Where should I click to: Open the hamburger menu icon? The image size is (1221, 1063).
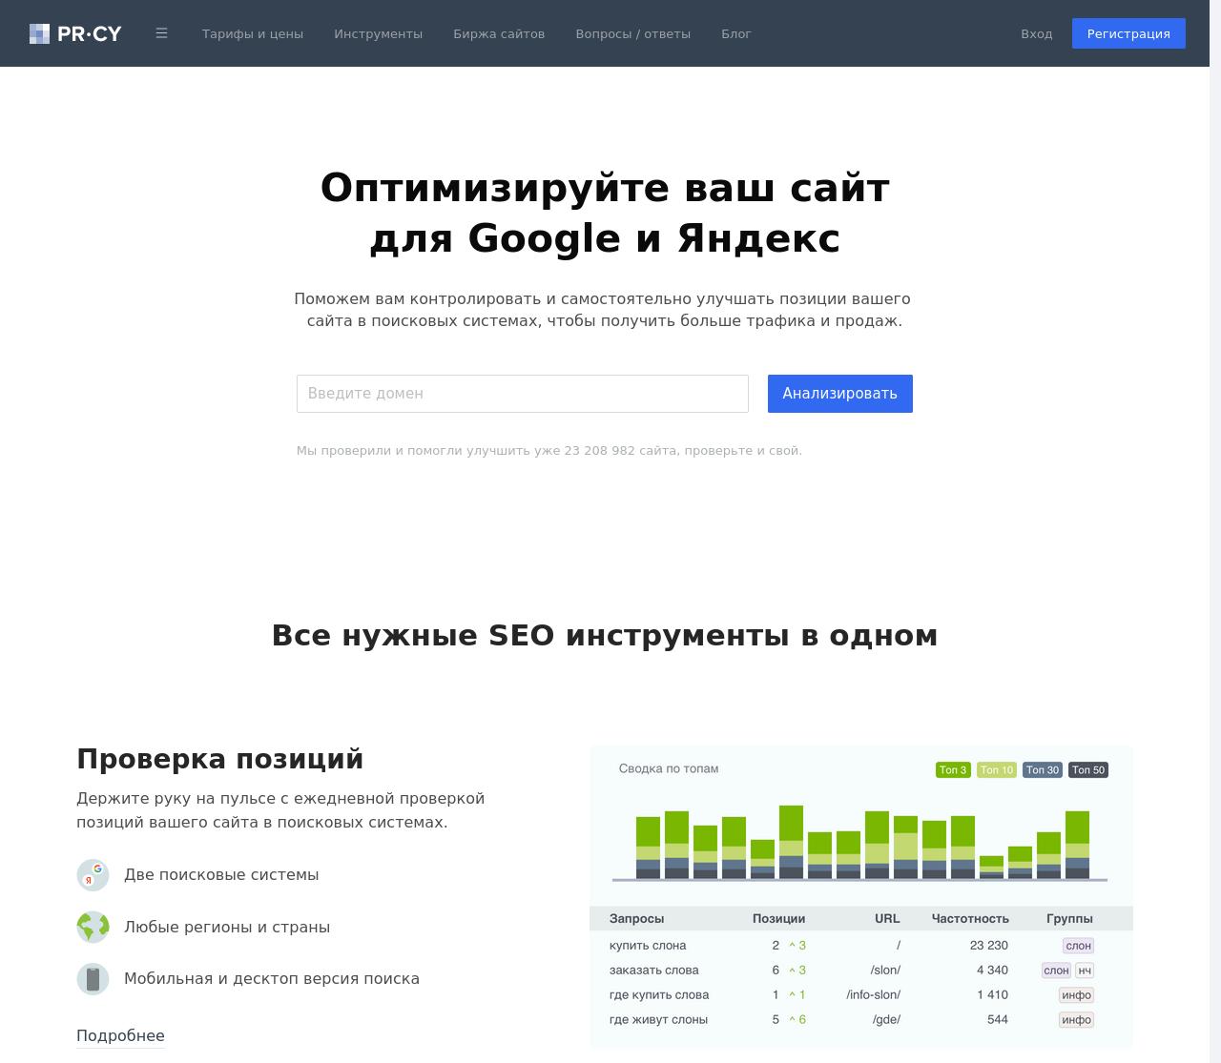161,33
